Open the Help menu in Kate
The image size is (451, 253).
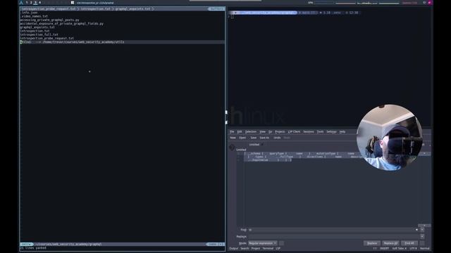(342, 131)
